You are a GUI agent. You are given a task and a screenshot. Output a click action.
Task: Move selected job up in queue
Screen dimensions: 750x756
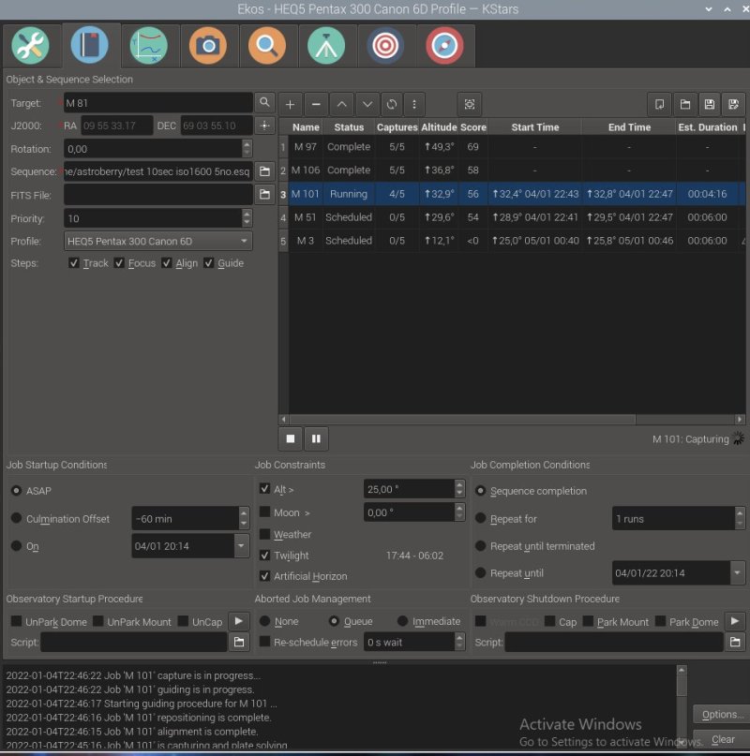tap(341, 104)
